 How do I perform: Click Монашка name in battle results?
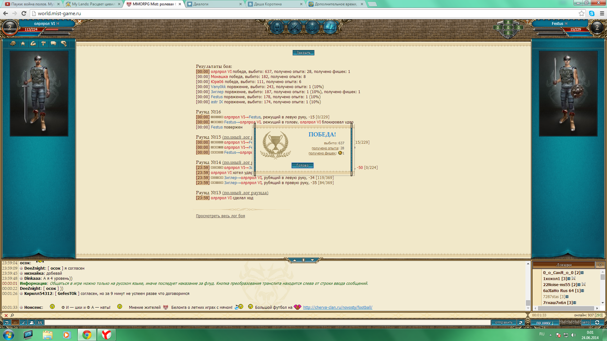[x=219, y=77]
